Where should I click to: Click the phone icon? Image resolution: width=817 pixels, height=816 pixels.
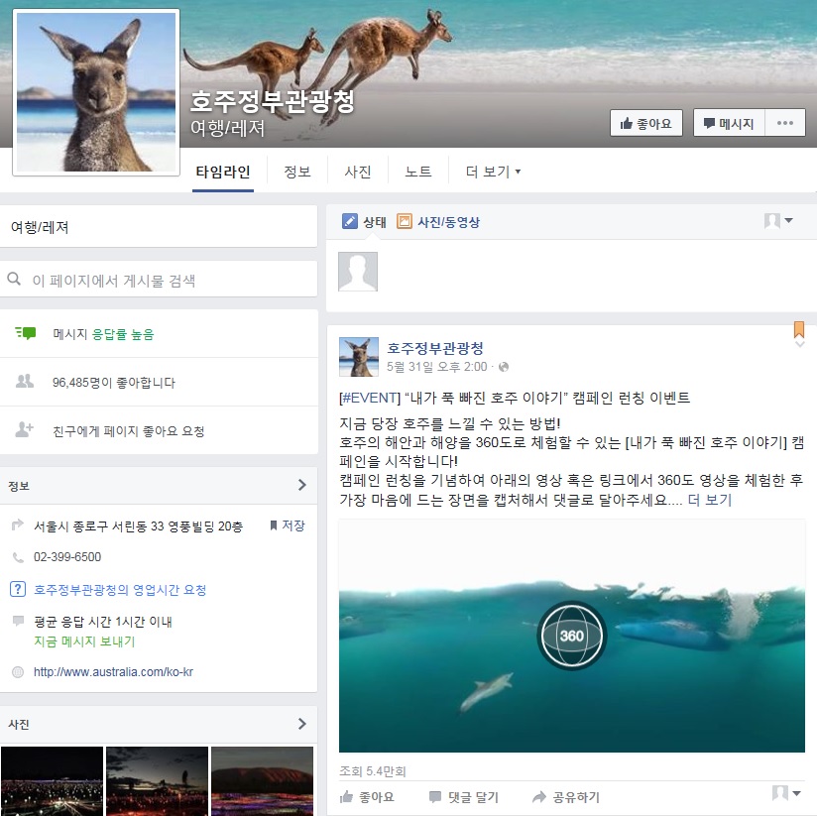[18, 557]
